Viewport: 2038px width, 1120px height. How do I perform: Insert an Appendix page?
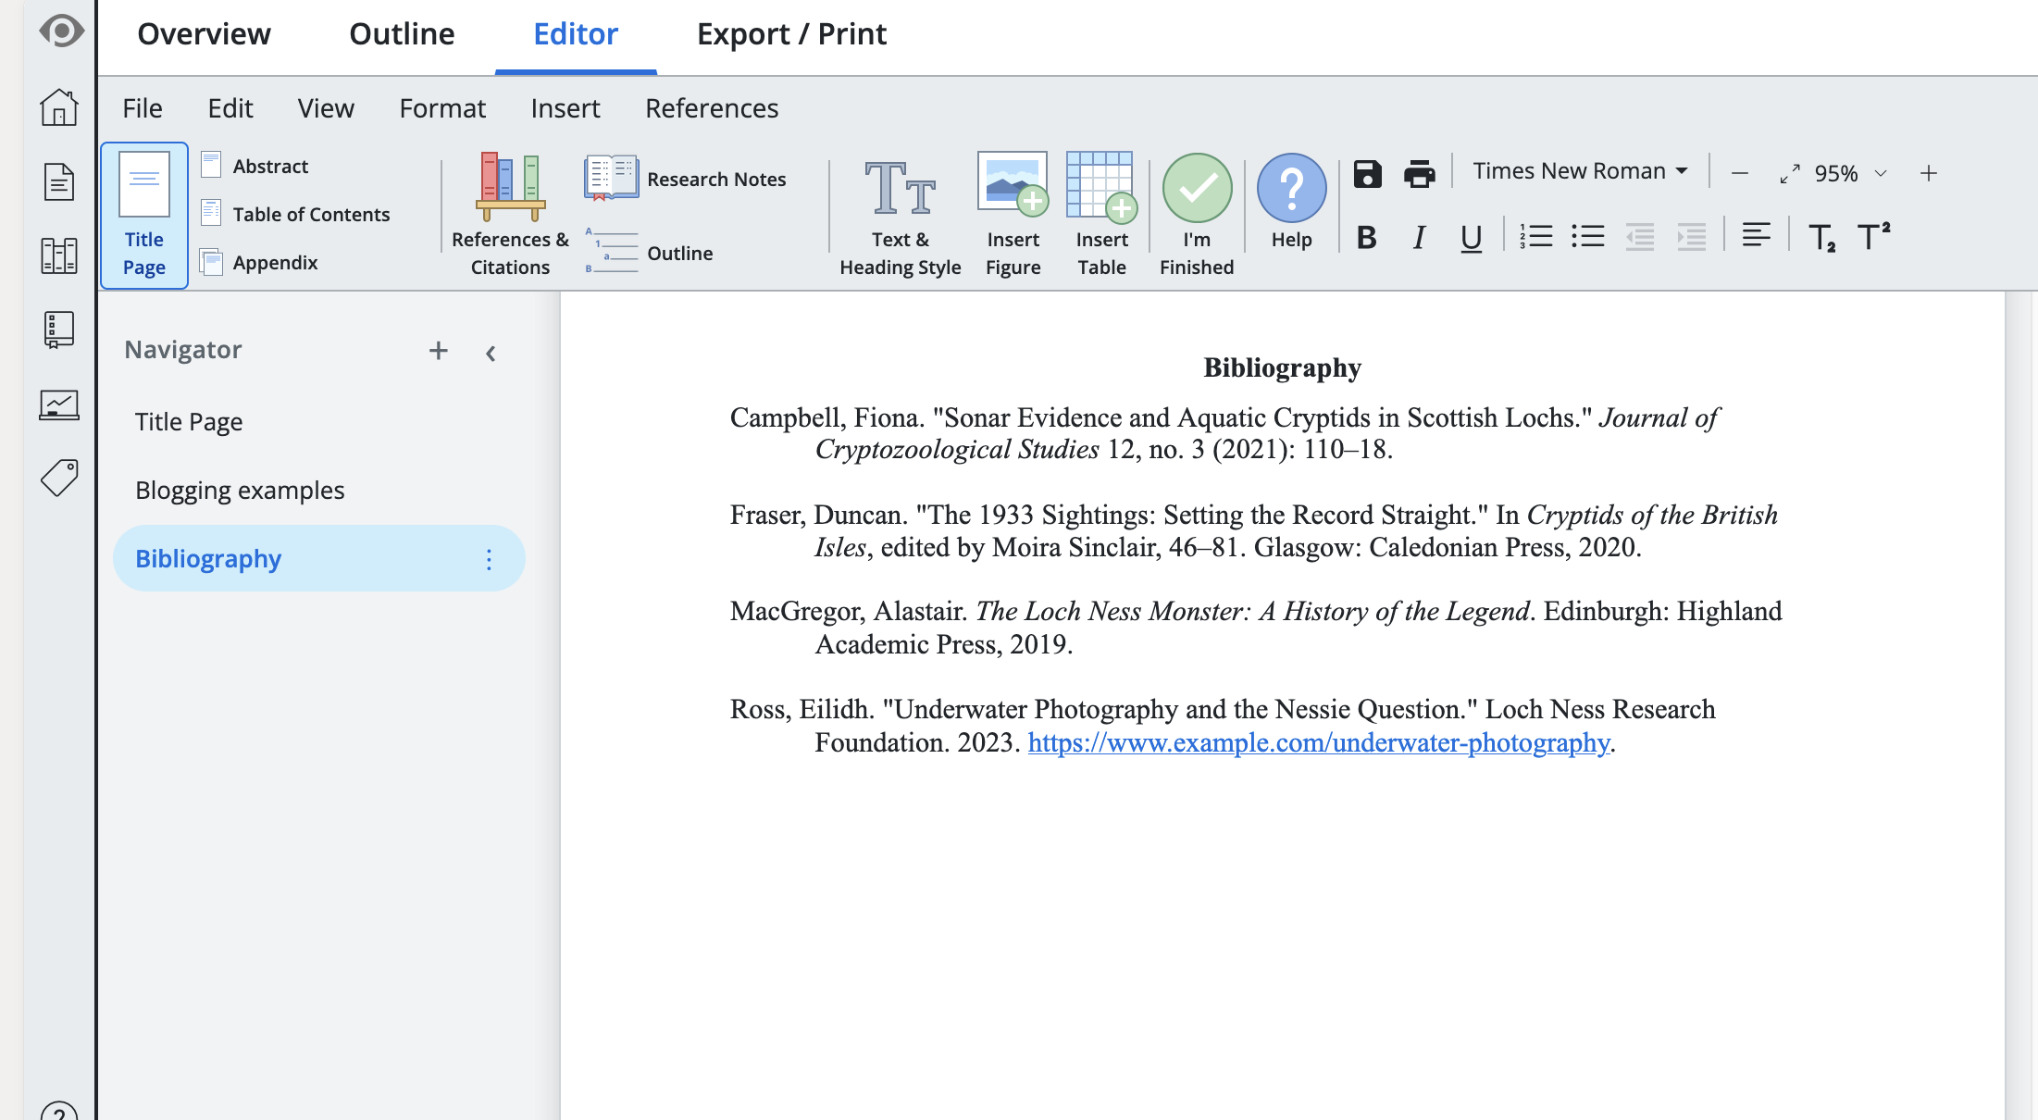tap(259, 262)
